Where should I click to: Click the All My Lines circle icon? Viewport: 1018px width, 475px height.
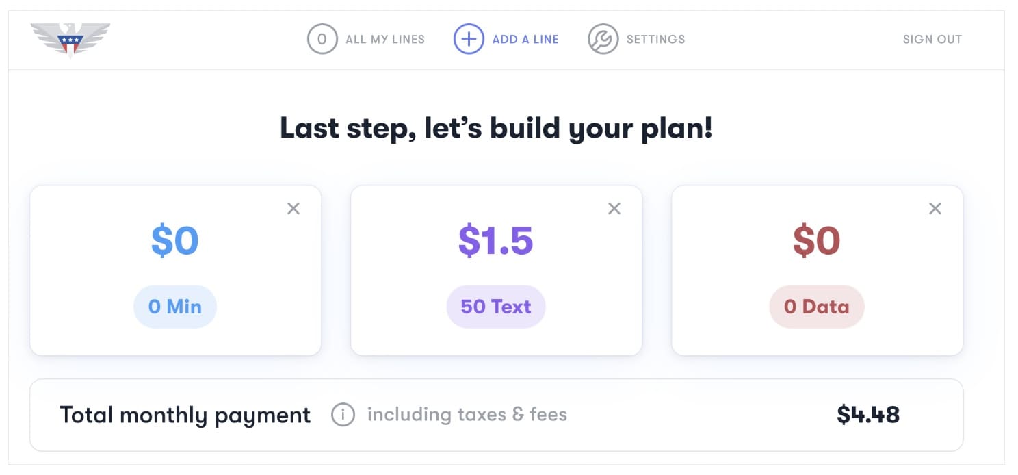tap(322, 39)
